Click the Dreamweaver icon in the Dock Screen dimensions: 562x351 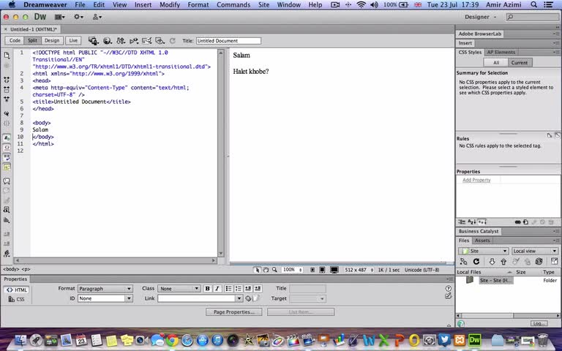coord(474,339)
